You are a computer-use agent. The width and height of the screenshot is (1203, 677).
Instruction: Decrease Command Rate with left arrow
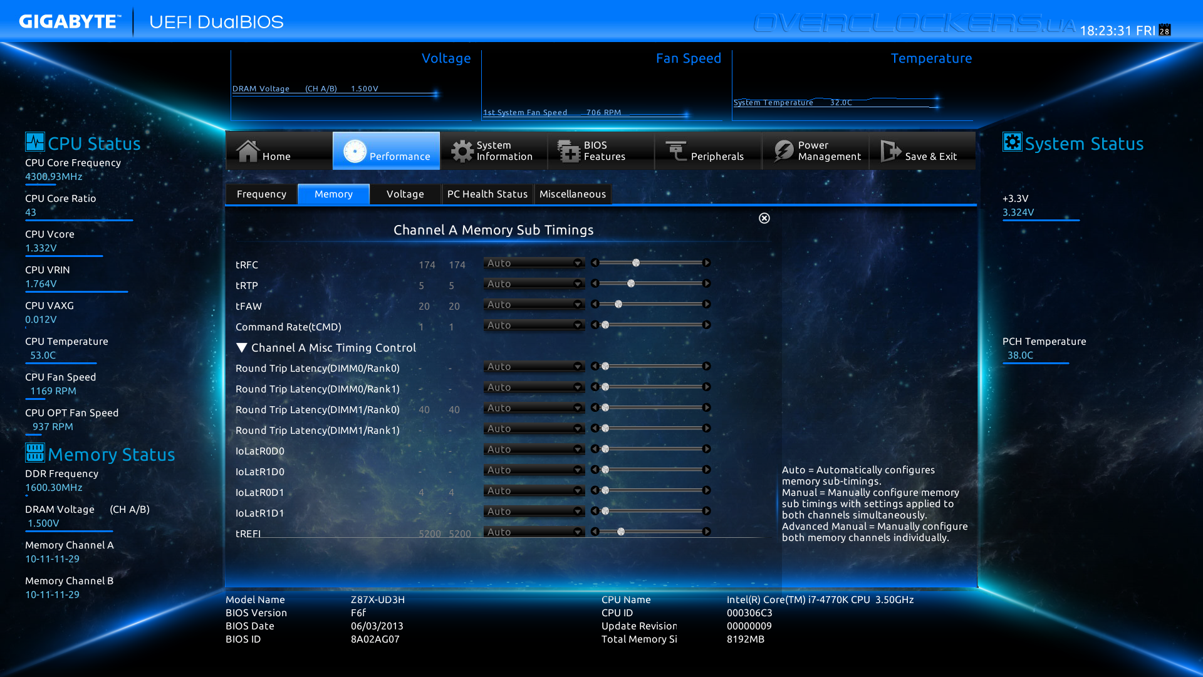(595, 325)
